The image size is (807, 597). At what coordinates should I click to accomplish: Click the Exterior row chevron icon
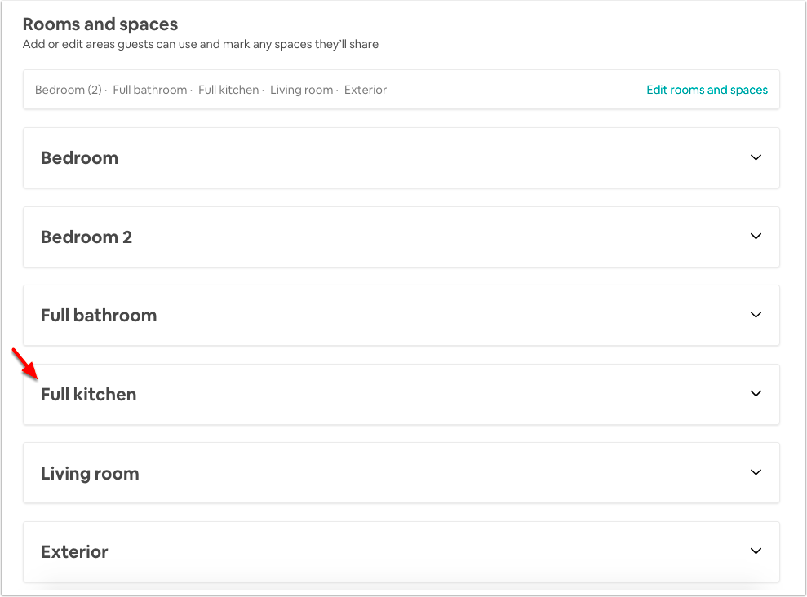click(x=756, y=551)
